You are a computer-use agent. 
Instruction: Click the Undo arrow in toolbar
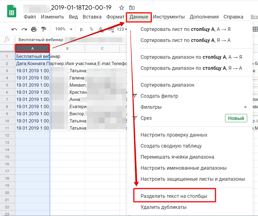click(x=14, y=29)
